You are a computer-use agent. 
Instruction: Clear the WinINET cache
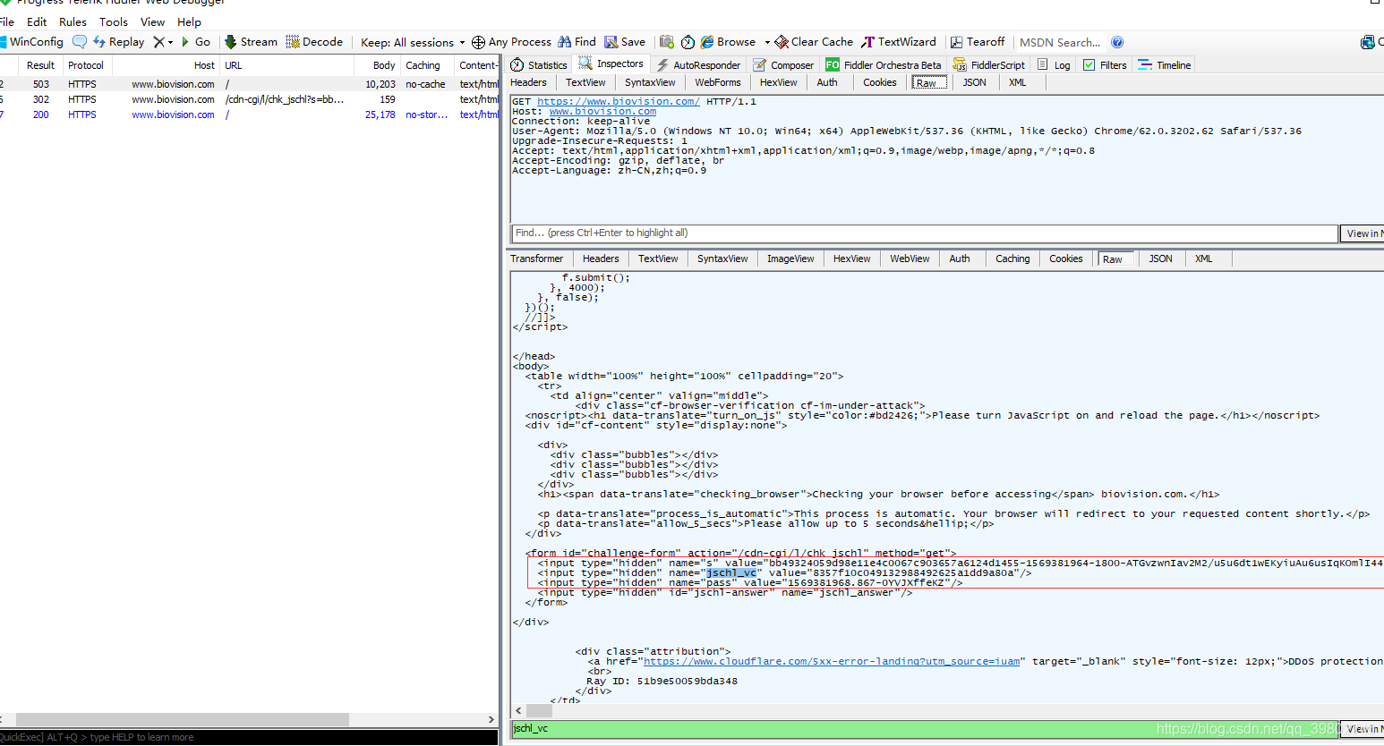pos(814,42)
